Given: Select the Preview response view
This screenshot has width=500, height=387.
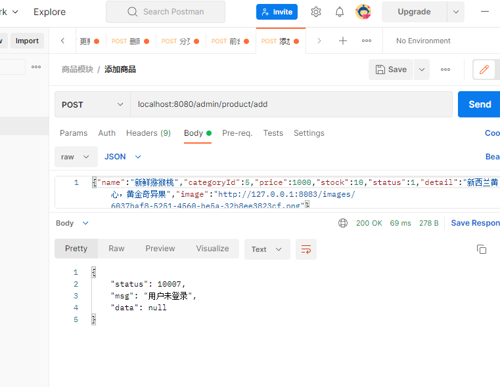Looking at the screenshot, I should click(160, 249).
